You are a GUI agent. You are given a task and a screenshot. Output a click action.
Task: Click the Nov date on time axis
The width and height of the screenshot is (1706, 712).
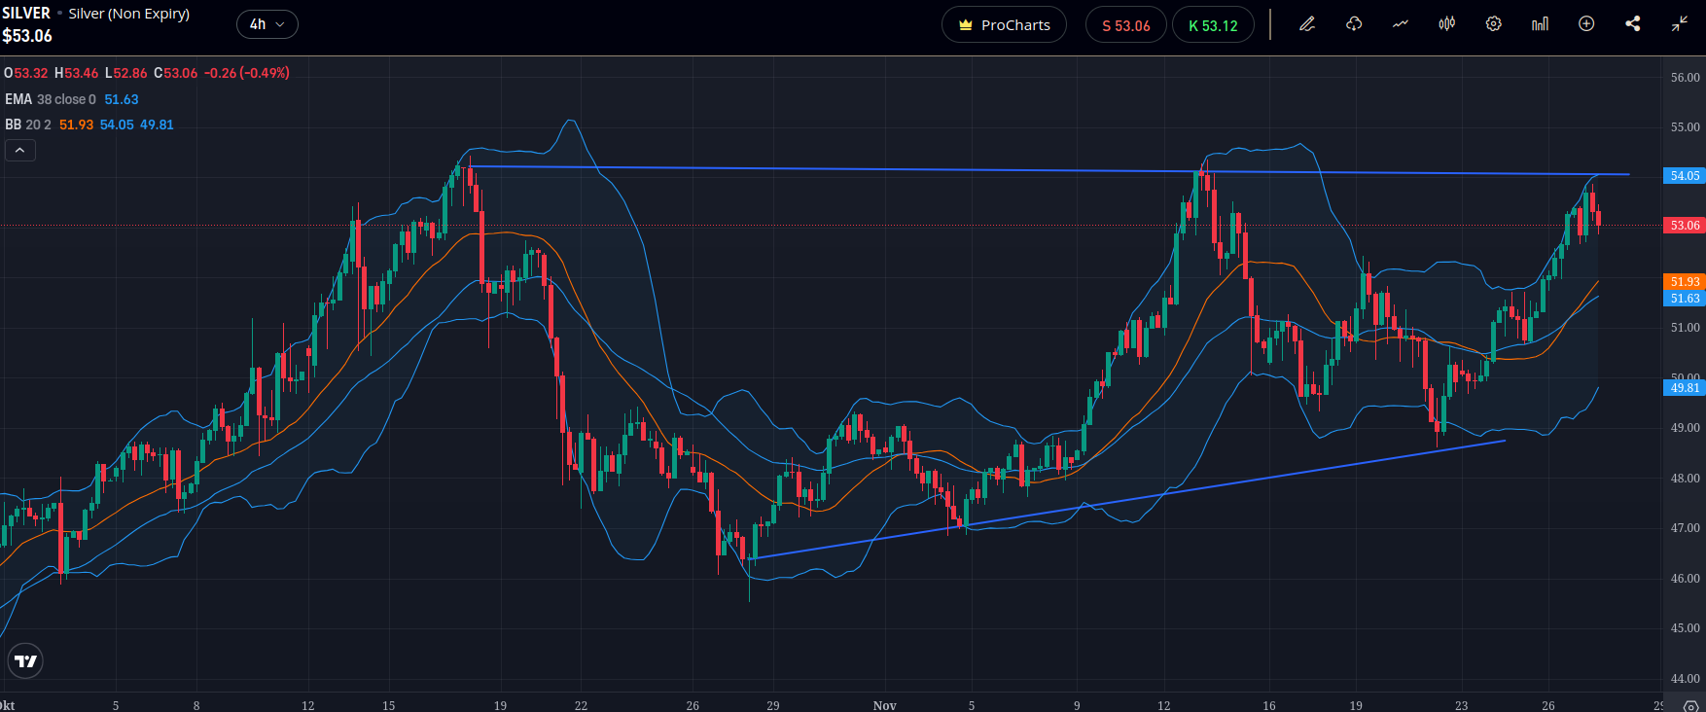884,705
